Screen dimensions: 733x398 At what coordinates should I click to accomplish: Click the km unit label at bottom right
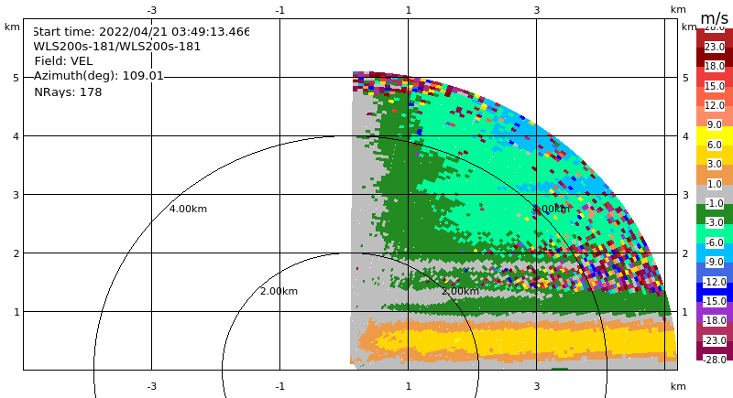(678, 386)
